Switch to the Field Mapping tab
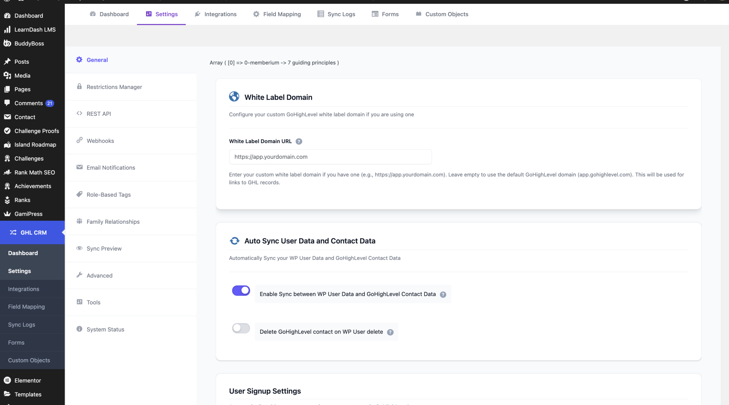Screen dimensions: 729x405 coord(277,14)
